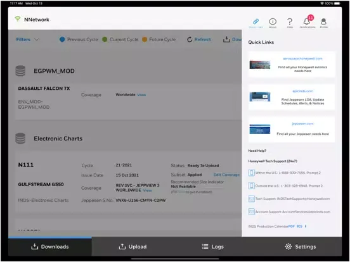Switch to the Upload tab
Screen dimensions: 350x262
coord(133,247)
